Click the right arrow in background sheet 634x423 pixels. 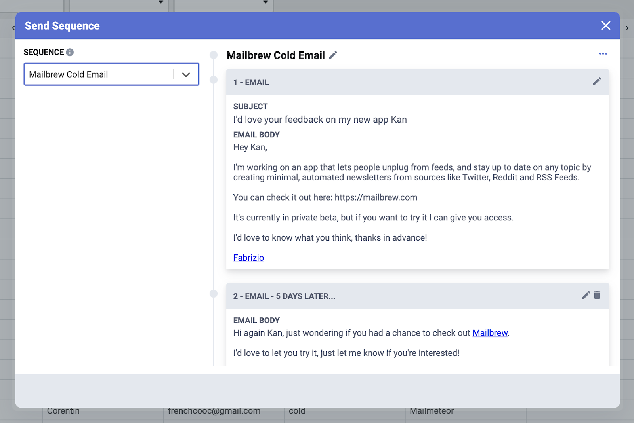[627, 28]
